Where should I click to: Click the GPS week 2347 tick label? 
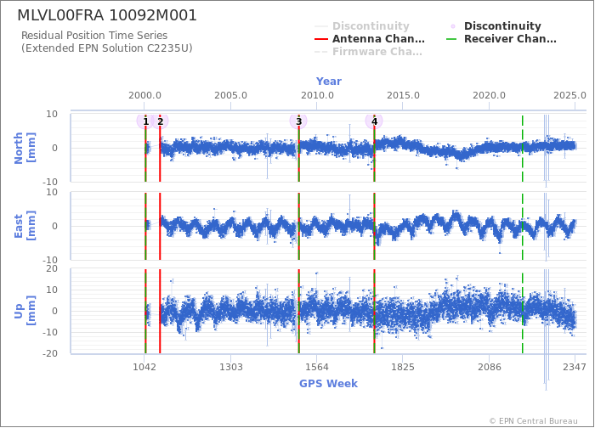click(575, 367)
